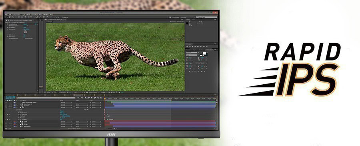Expand the Distance property of Drop Shadow
The width and height of the screenshot is (360, 146).
[x=7, y=35]
